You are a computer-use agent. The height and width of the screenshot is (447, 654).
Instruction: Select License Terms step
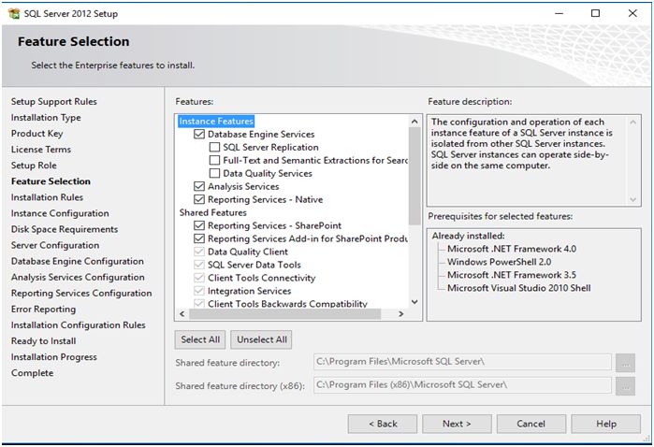(x=41, y=150)
